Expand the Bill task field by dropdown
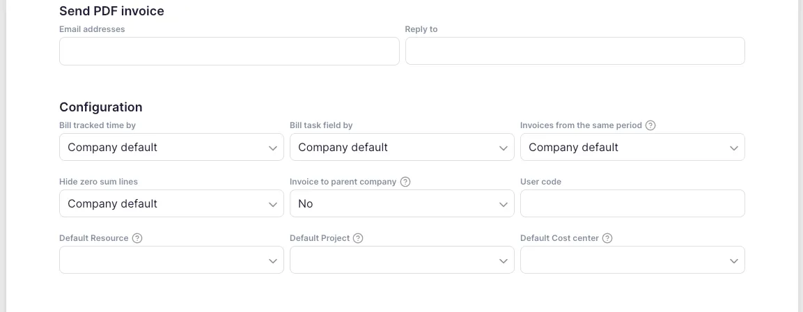The height and width of the screenshot is (312, 803). (402, 148)
